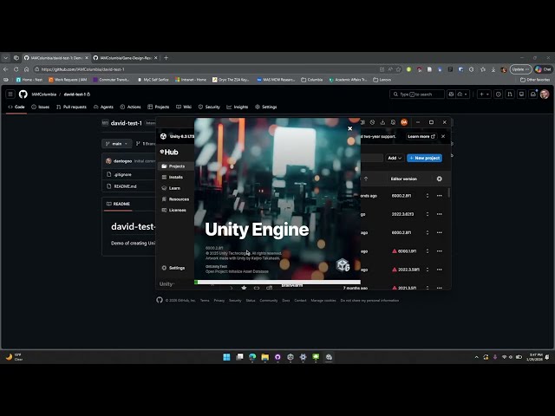
Task: Open more options for the 2022.3.62f3 project
Action: tap(440, 214)
